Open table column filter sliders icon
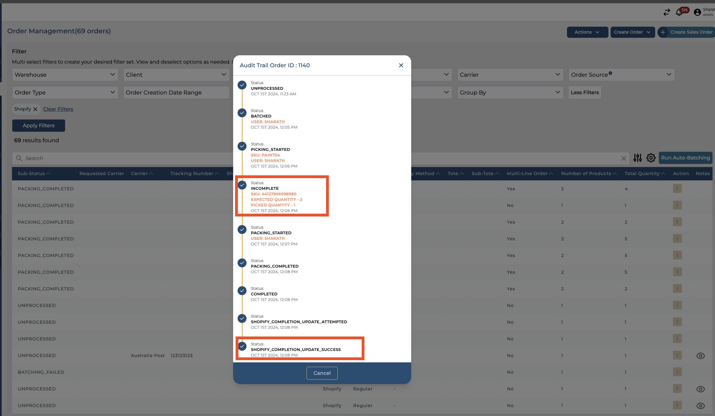This screenshot has width=715, height=416. click(637, 158)
